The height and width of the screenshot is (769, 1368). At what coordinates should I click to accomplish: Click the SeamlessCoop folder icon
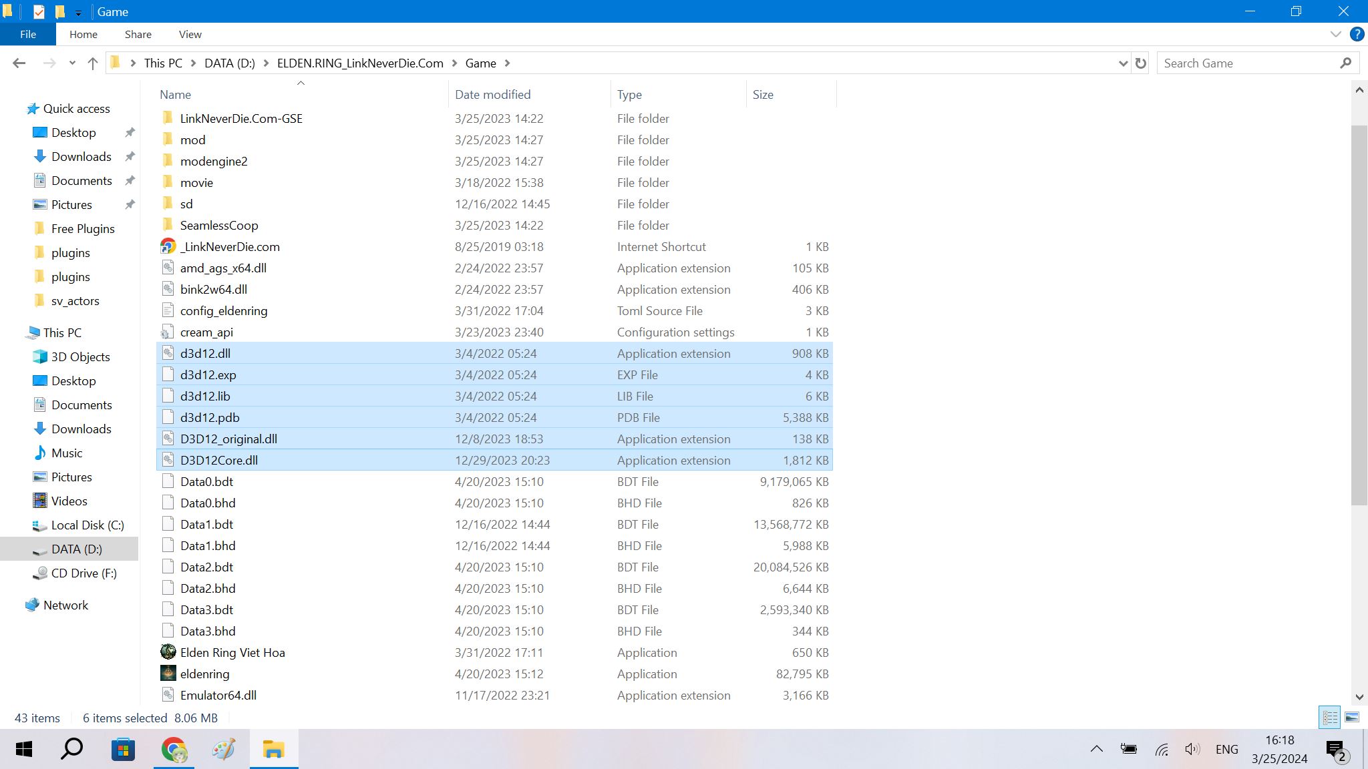pos(167,224)
